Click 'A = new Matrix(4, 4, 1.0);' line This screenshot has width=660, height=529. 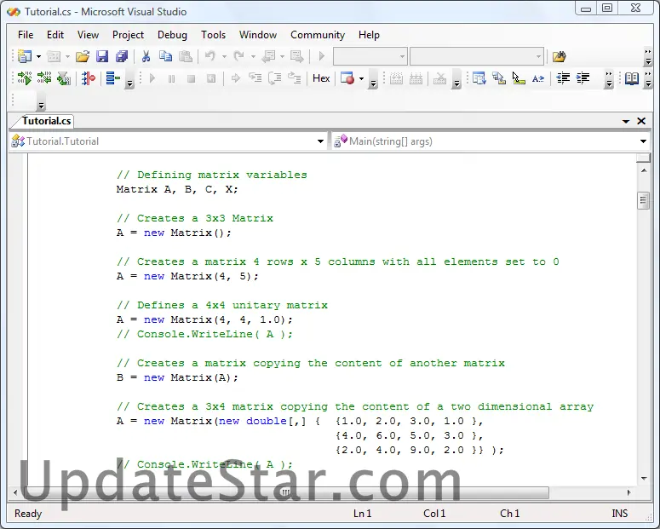(x=204, y=319)
